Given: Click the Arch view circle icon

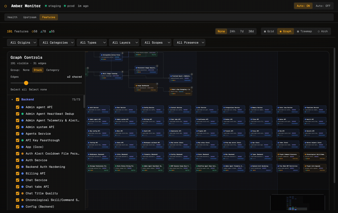Looking at the screenshot, I should coord(319,31).
